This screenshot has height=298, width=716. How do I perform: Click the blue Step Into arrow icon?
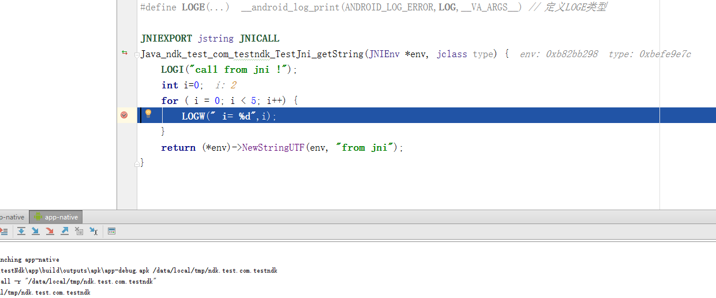click(x=36, y=231)
